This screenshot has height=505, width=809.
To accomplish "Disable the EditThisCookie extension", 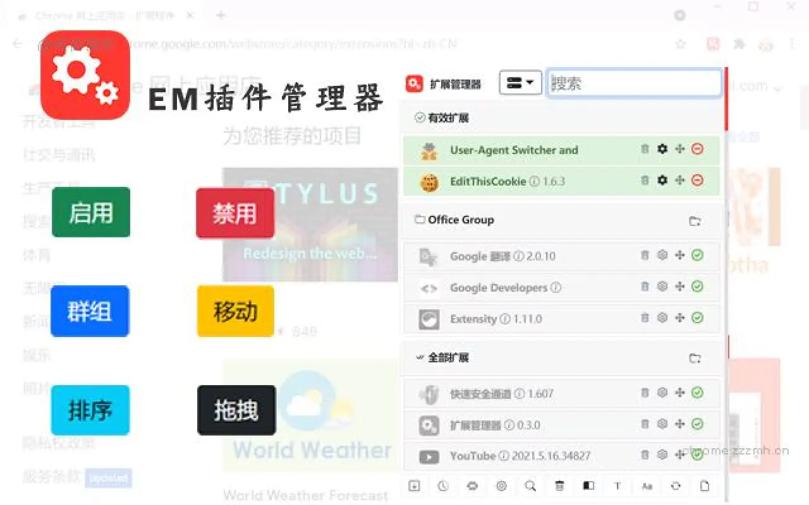I will click(696, 181).
